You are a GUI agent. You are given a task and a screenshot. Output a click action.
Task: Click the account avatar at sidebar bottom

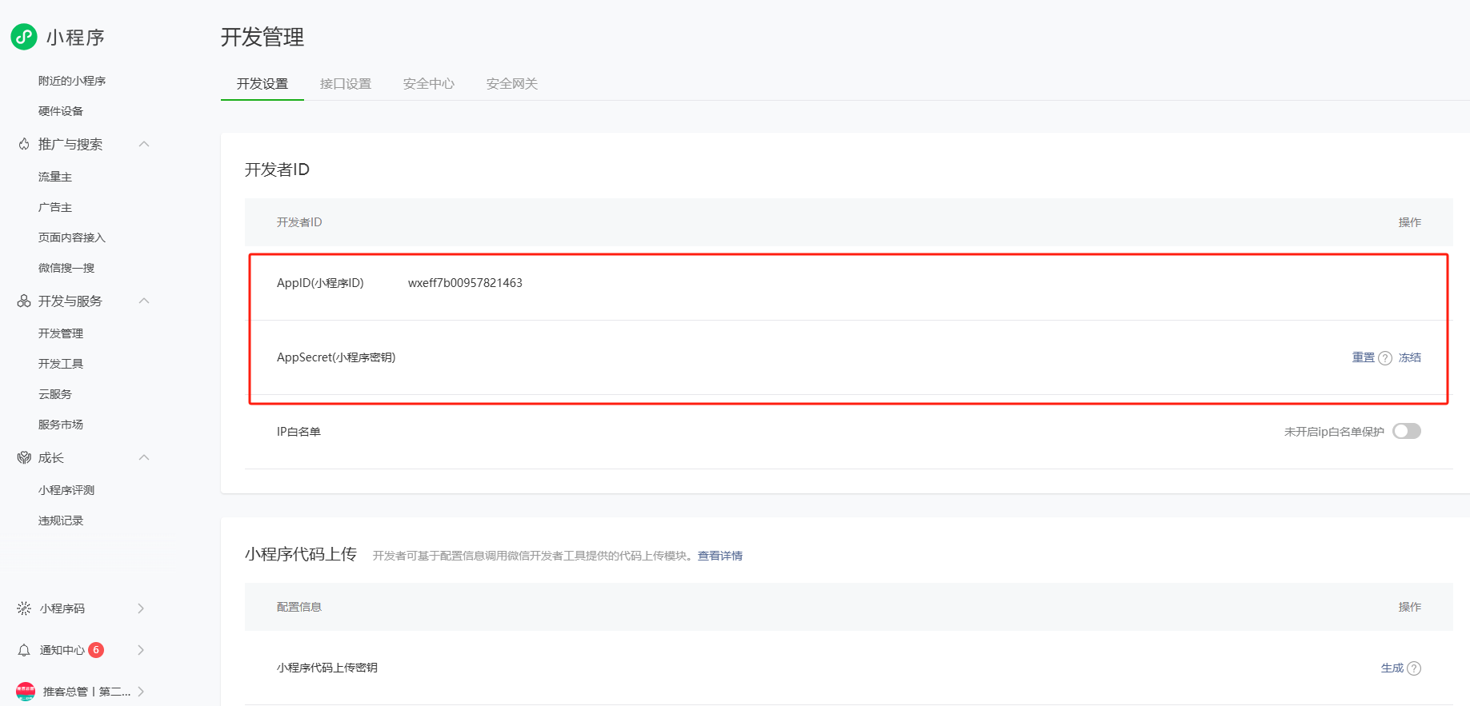click(26, 692)
